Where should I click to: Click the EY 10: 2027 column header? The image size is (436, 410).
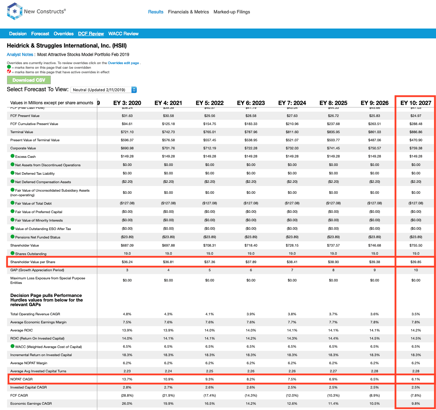[416, 103]
